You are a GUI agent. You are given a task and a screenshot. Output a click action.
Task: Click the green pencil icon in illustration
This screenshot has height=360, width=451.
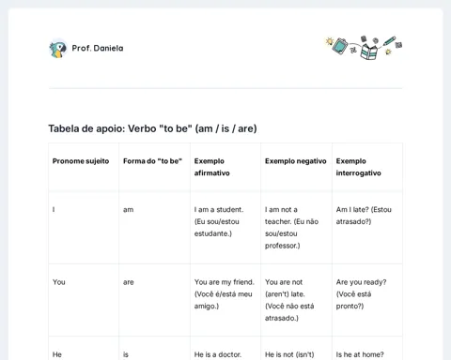(389, 41)
